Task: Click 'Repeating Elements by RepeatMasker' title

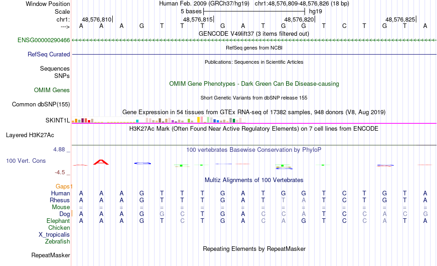Action: point(254,249)
